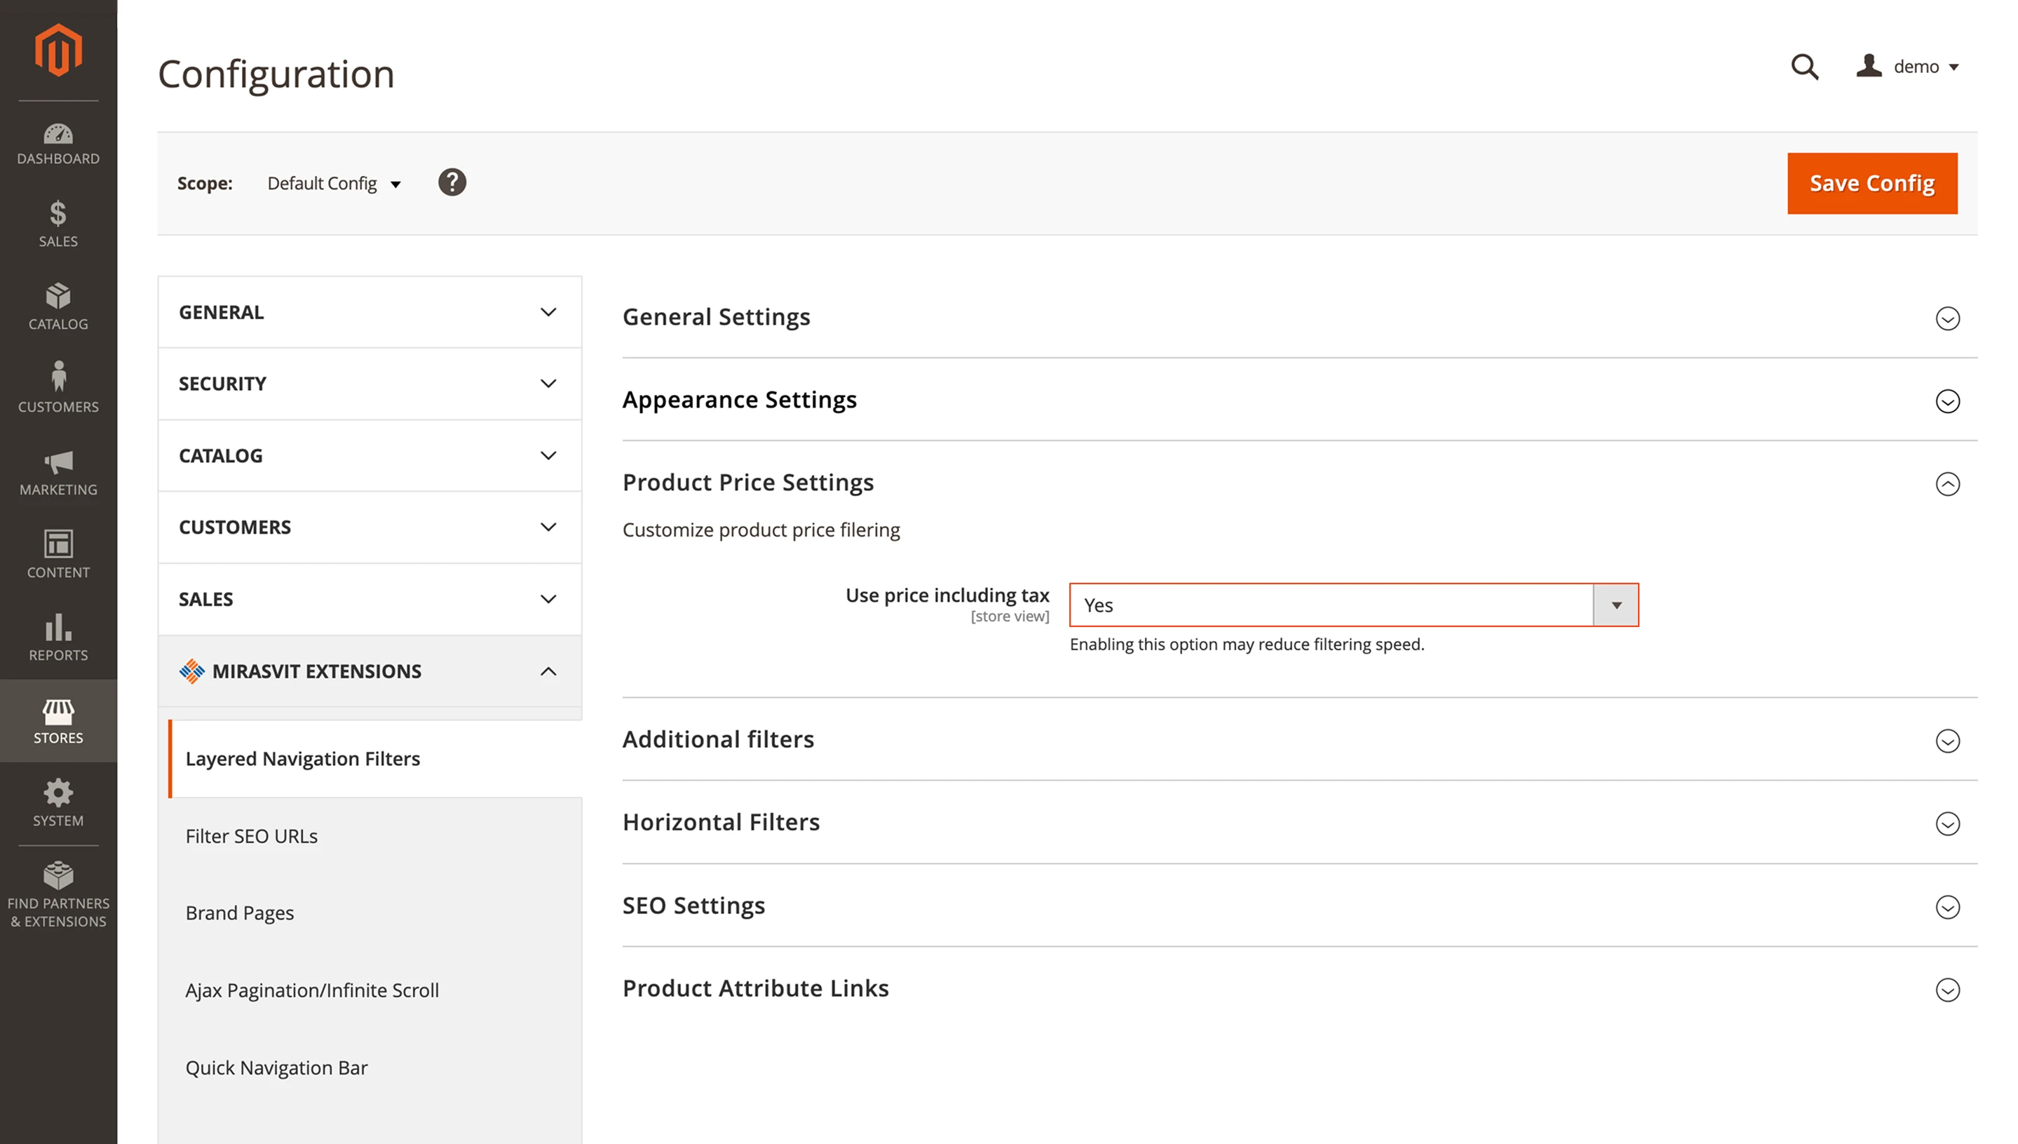Open the Catalog sidebar menu
Image resolution: width=2018 pixels, height=1144 pixels.
point(58,308)
